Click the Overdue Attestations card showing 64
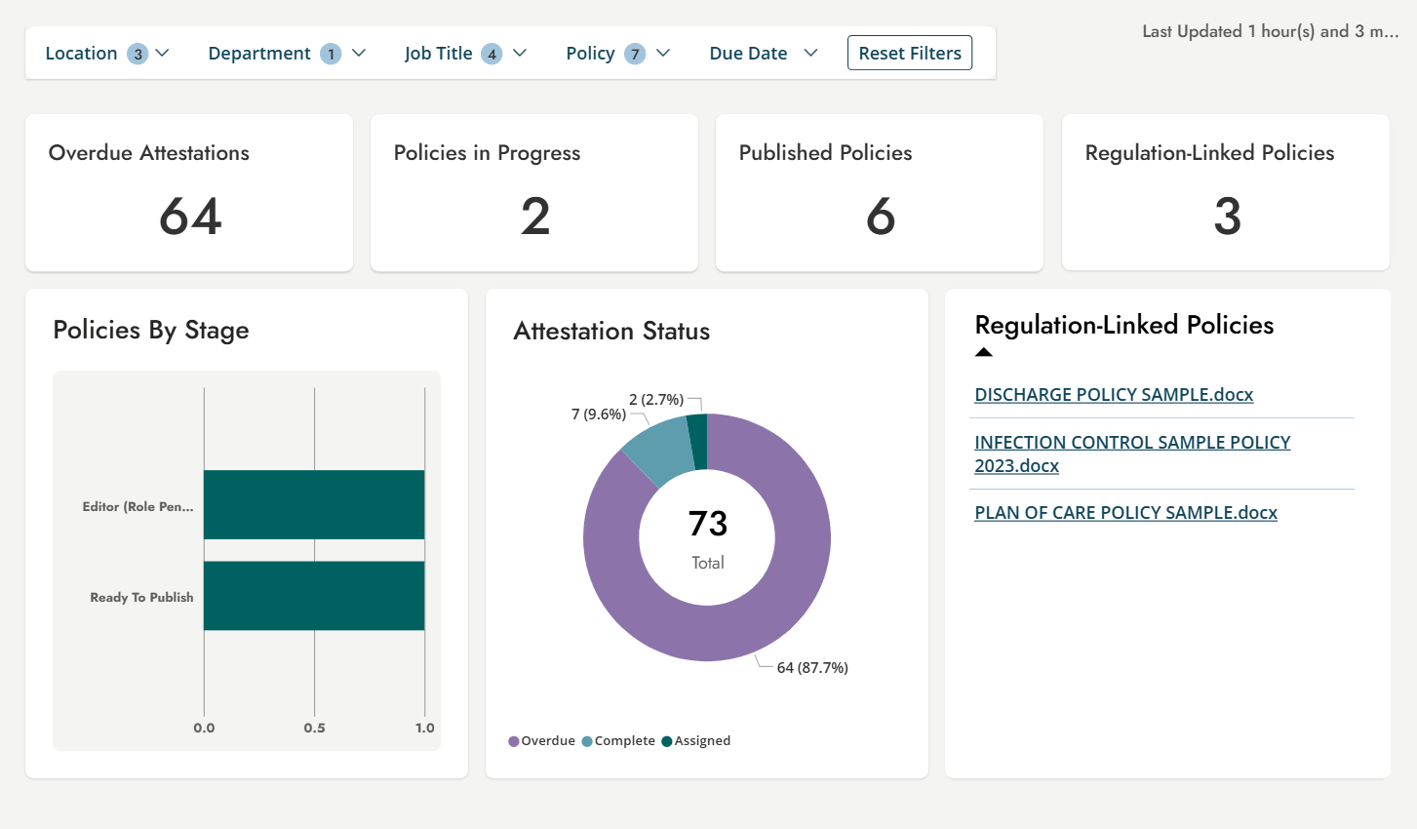 189,193
